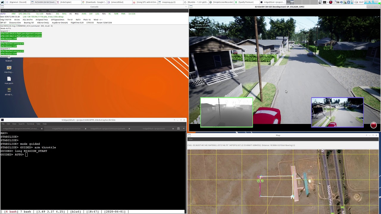The image size is (381, 214).
Task: Open the mav.tlog desktop file icon
Action: [x=9, y=69]
